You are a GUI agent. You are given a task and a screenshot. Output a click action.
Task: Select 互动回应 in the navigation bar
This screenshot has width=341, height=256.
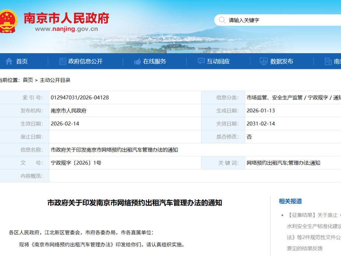(218, 62)
